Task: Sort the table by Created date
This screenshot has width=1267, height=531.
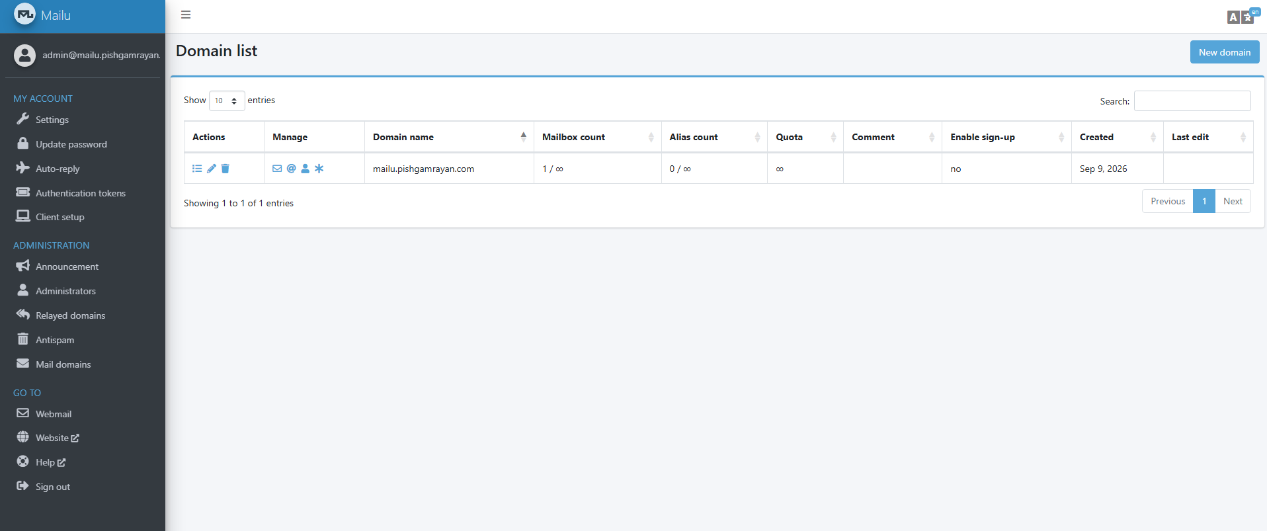Action: [1117, 137]
